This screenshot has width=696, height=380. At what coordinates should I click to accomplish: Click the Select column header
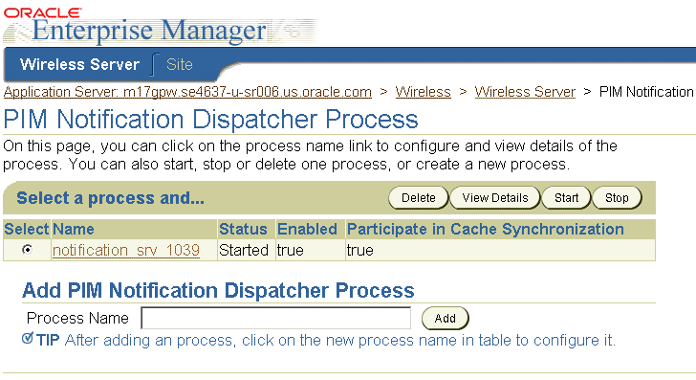click(26, 230)
